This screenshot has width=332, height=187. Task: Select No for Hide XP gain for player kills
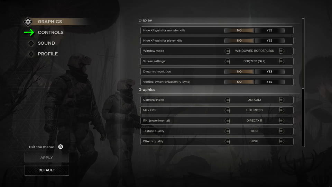point(239,41)
